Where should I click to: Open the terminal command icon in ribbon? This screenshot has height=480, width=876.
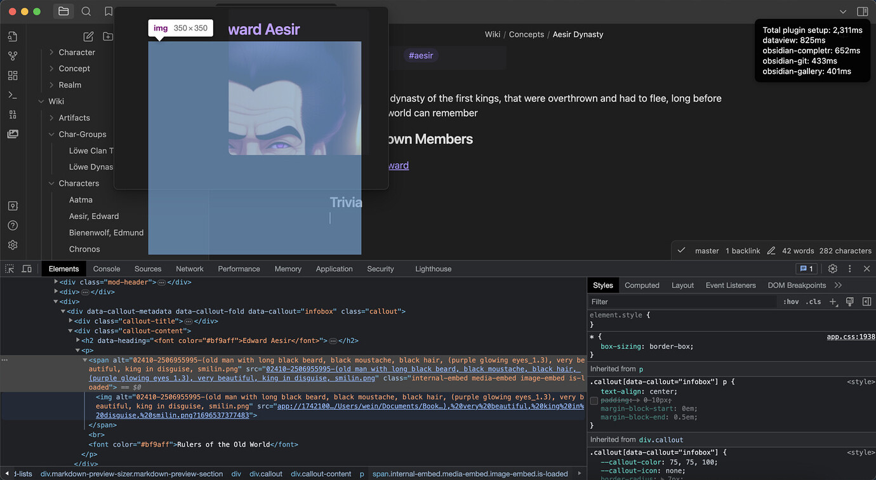coord(13,95)
